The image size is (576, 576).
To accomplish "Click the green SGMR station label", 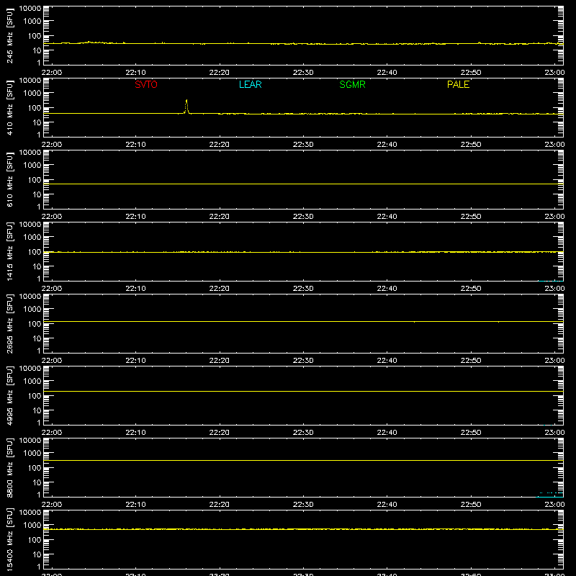I will coord(352,84).
